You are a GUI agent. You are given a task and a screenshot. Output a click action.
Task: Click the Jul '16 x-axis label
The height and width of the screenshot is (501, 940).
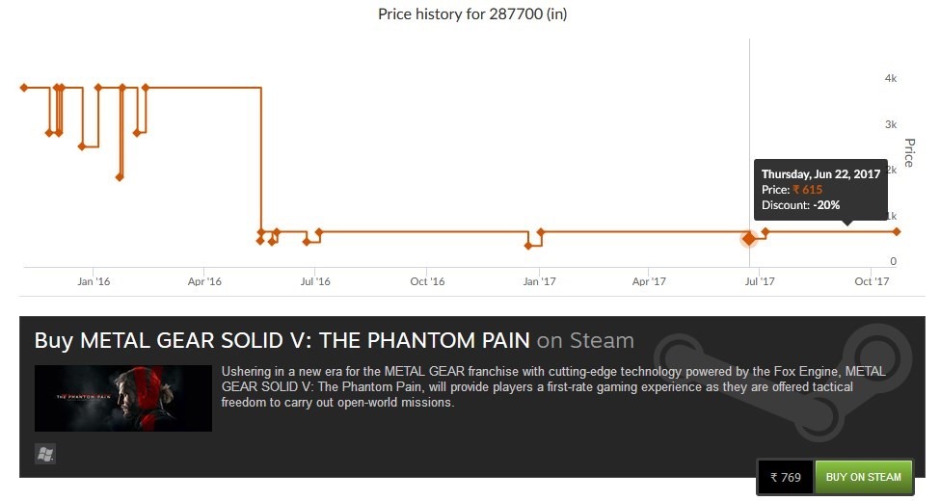[x=315, y=281]
